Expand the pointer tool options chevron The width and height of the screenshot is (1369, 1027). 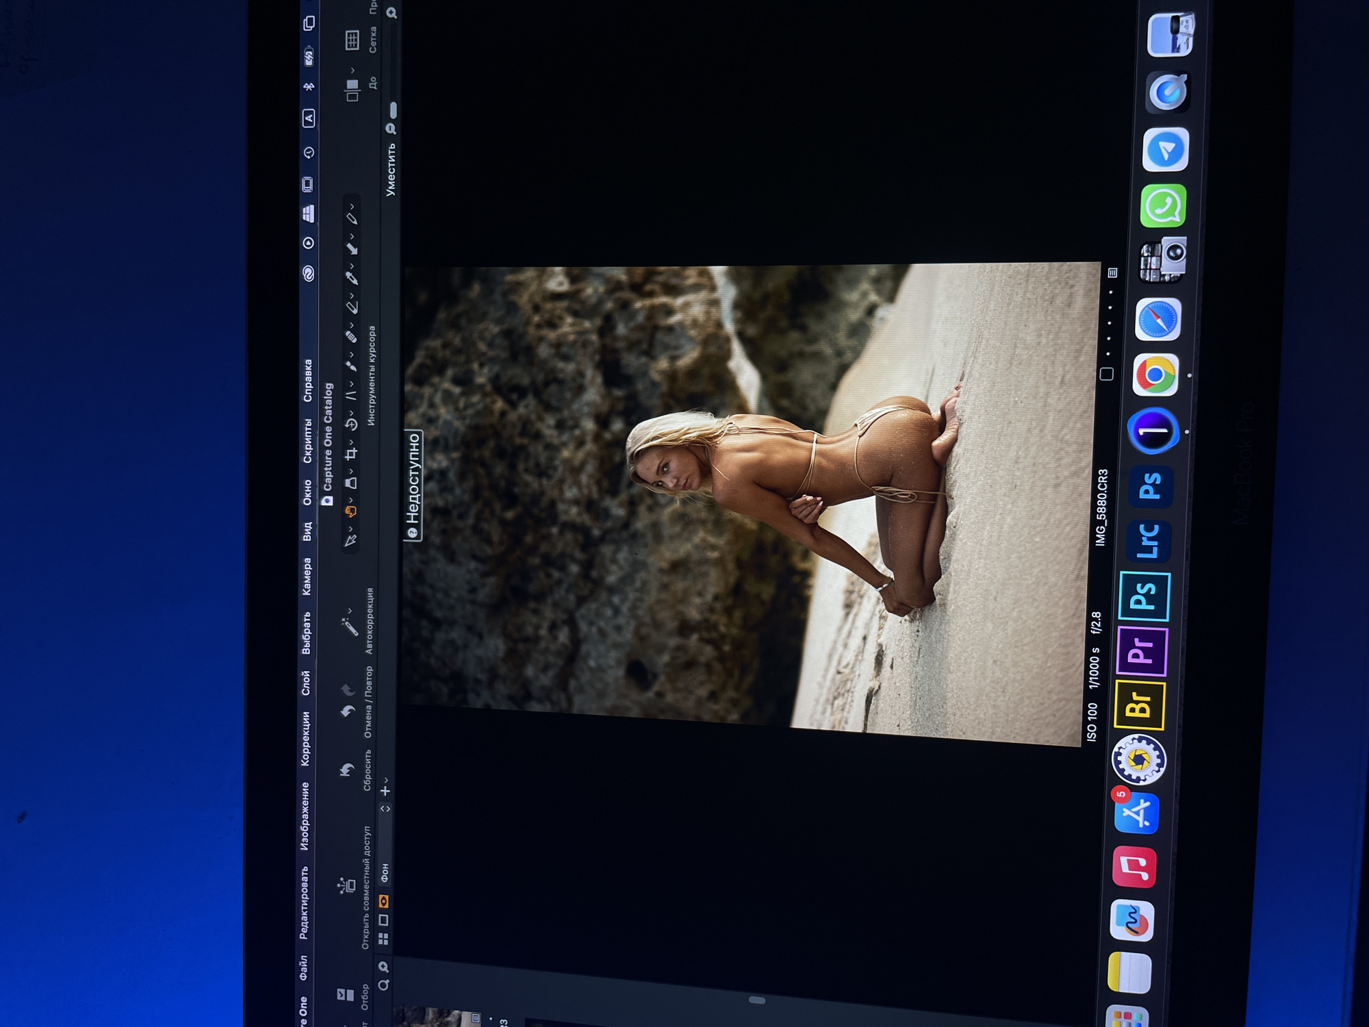(x=351, y=529)
